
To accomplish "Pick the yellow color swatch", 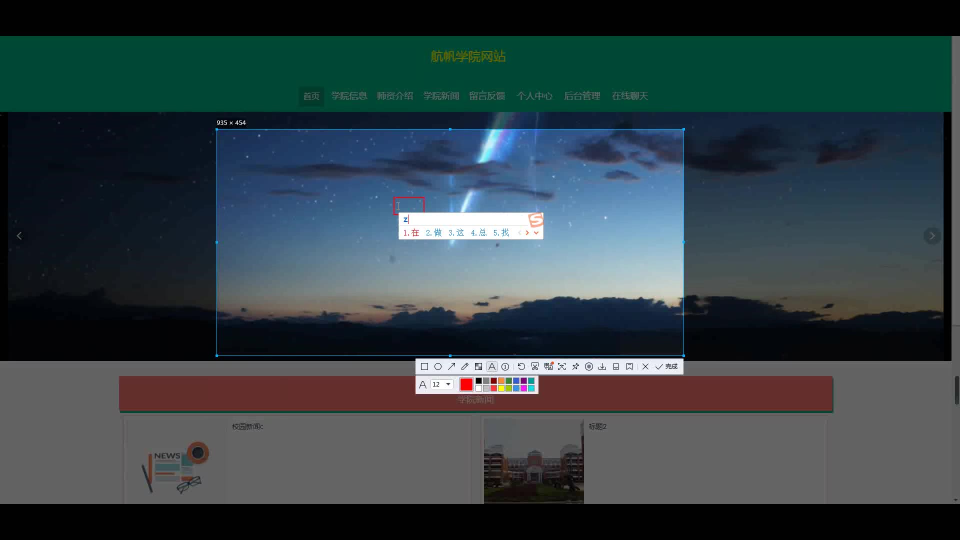I will [501, 388].
